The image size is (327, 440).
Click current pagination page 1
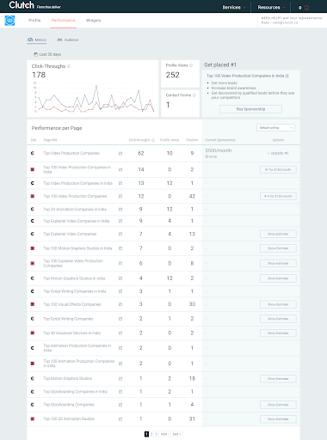tap(146, 434)
